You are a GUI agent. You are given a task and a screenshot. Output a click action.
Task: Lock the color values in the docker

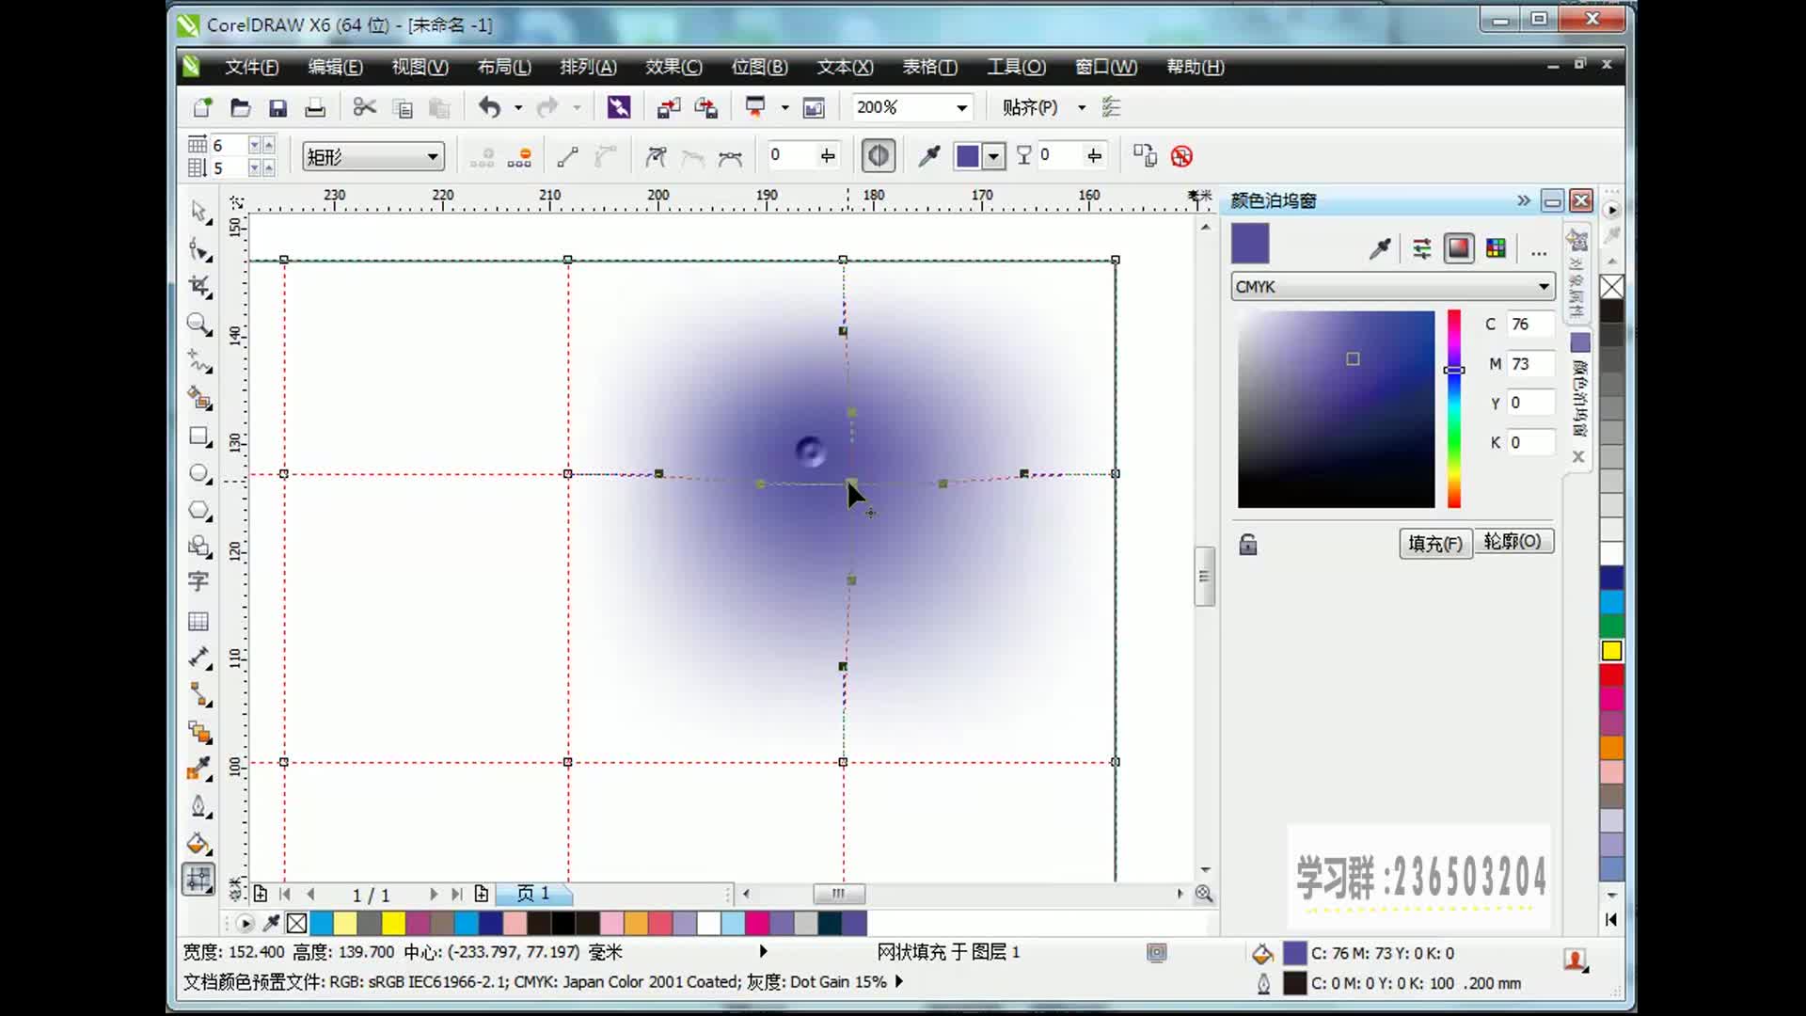(x=1248, y=545)
